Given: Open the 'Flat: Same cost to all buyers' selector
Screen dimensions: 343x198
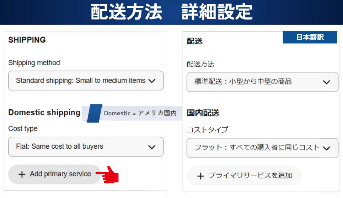Looking at the screenshot, I should [x=59, y=147].
